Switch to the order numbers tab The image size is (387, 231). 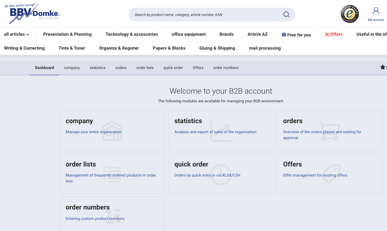pos(226,68)
